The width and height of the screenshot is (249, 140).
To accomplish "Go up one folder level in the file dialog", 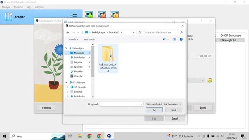I will 82,32.
